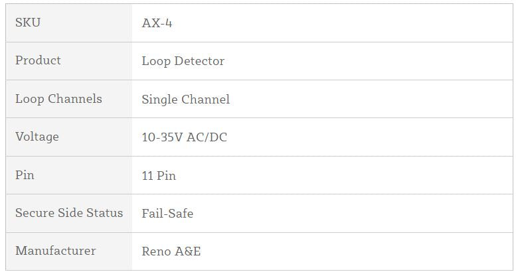Image resolution: width=524 pixels, height=278 pixels.
Task: Select the Fail-Safe status value
Action: 167,214
